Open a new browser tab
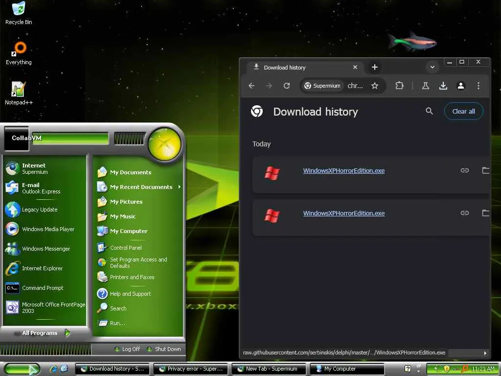 coord(375,67)
